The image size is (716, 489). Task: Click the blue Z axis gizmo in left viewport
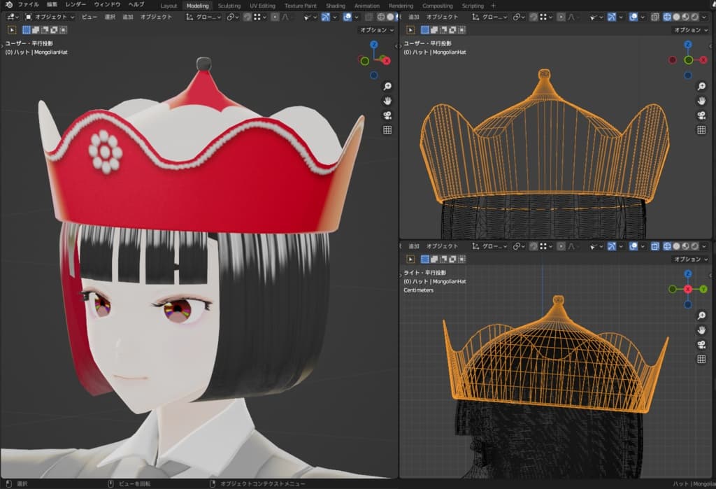tap(374, 44)
